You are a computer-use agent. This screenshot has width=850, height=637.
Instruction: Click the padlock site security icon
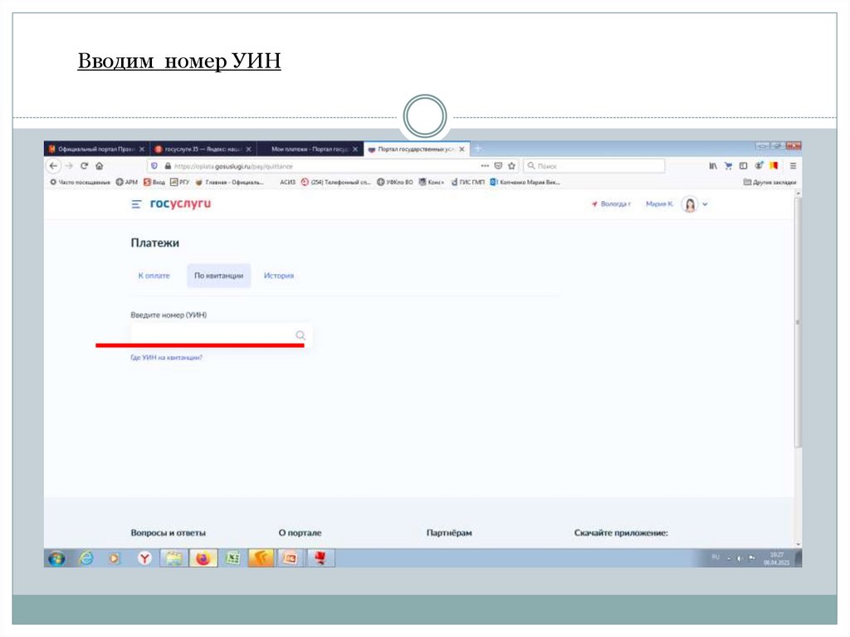[x=168, y=166]
